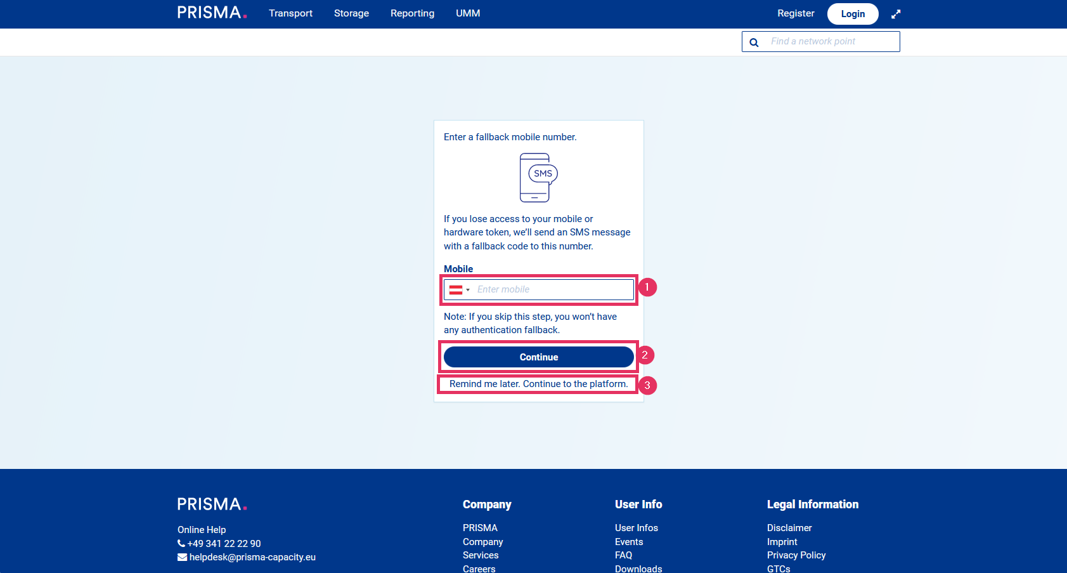Open the country flag code selector
Viewport: 1067px width, 573px height.
(459, 290)
